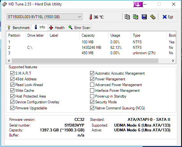This screenshot has height=147, width=182.
Task: Click the 1430246 MB capacity value
Action: click(x=91, y=48)
